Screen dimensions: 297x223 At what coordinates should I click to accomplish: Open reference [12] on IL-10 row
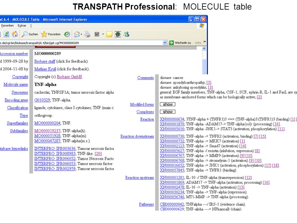click(248, 178)
